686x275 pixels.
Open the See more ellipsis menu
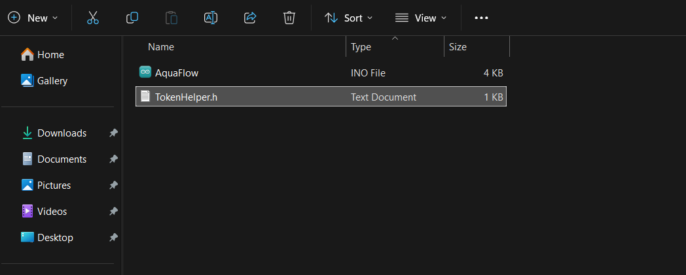click(x=481, y=18)
